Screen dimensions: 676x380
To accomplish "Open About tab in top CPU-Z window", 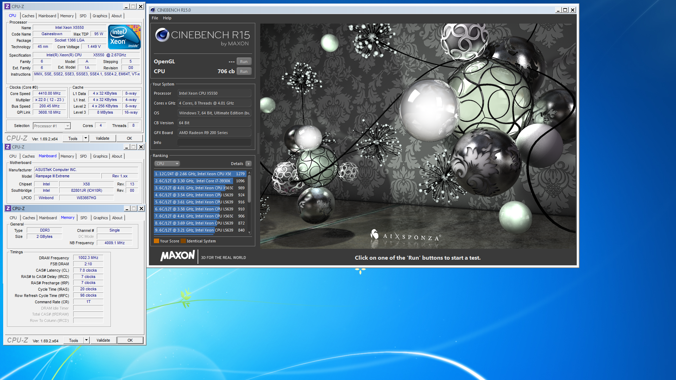I will [x=117, y=16].
